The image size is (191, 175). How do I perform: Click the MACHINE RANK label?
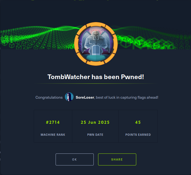click(x=53, y=135)
